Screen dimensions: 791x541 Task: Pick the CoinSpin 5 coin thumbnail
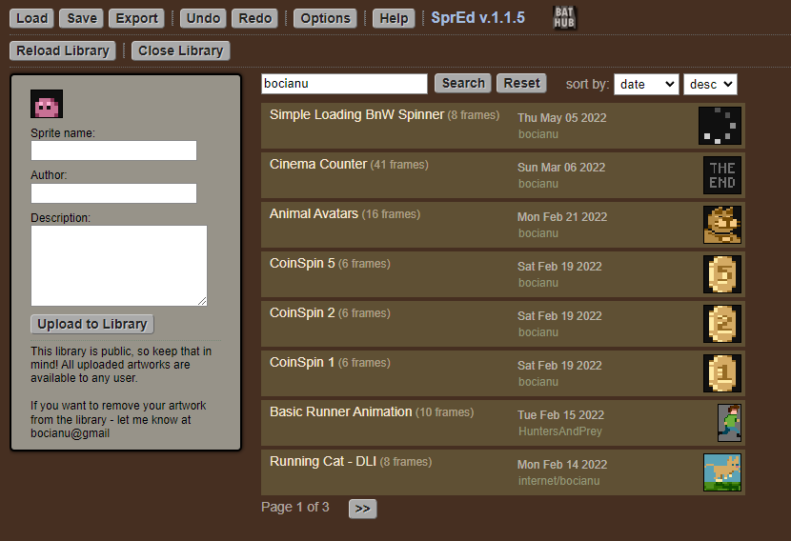pos(721,274)
